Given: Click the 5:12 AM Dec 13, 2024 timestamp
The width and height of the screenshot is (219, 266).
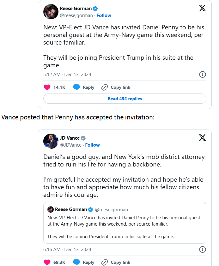Looking at the screenshot, I should (x=67, y=75).
